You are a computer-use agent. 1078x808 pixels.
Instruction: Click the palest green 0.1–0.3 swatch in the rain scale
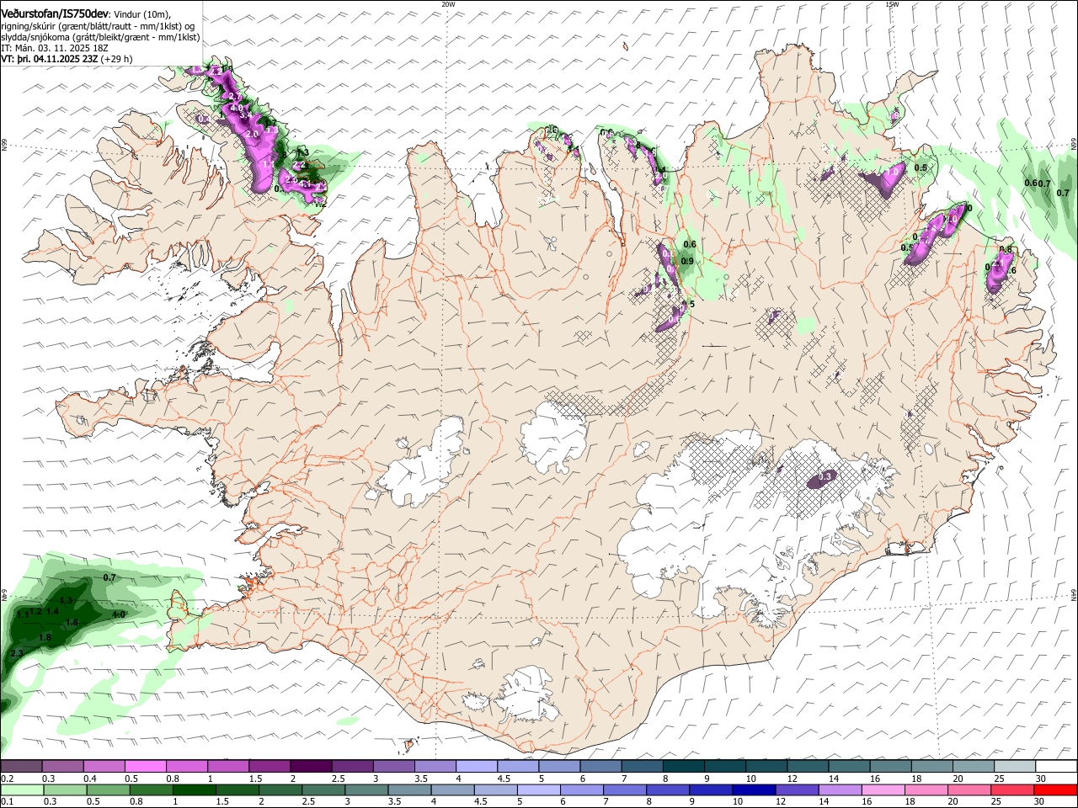tap(23, 789)
